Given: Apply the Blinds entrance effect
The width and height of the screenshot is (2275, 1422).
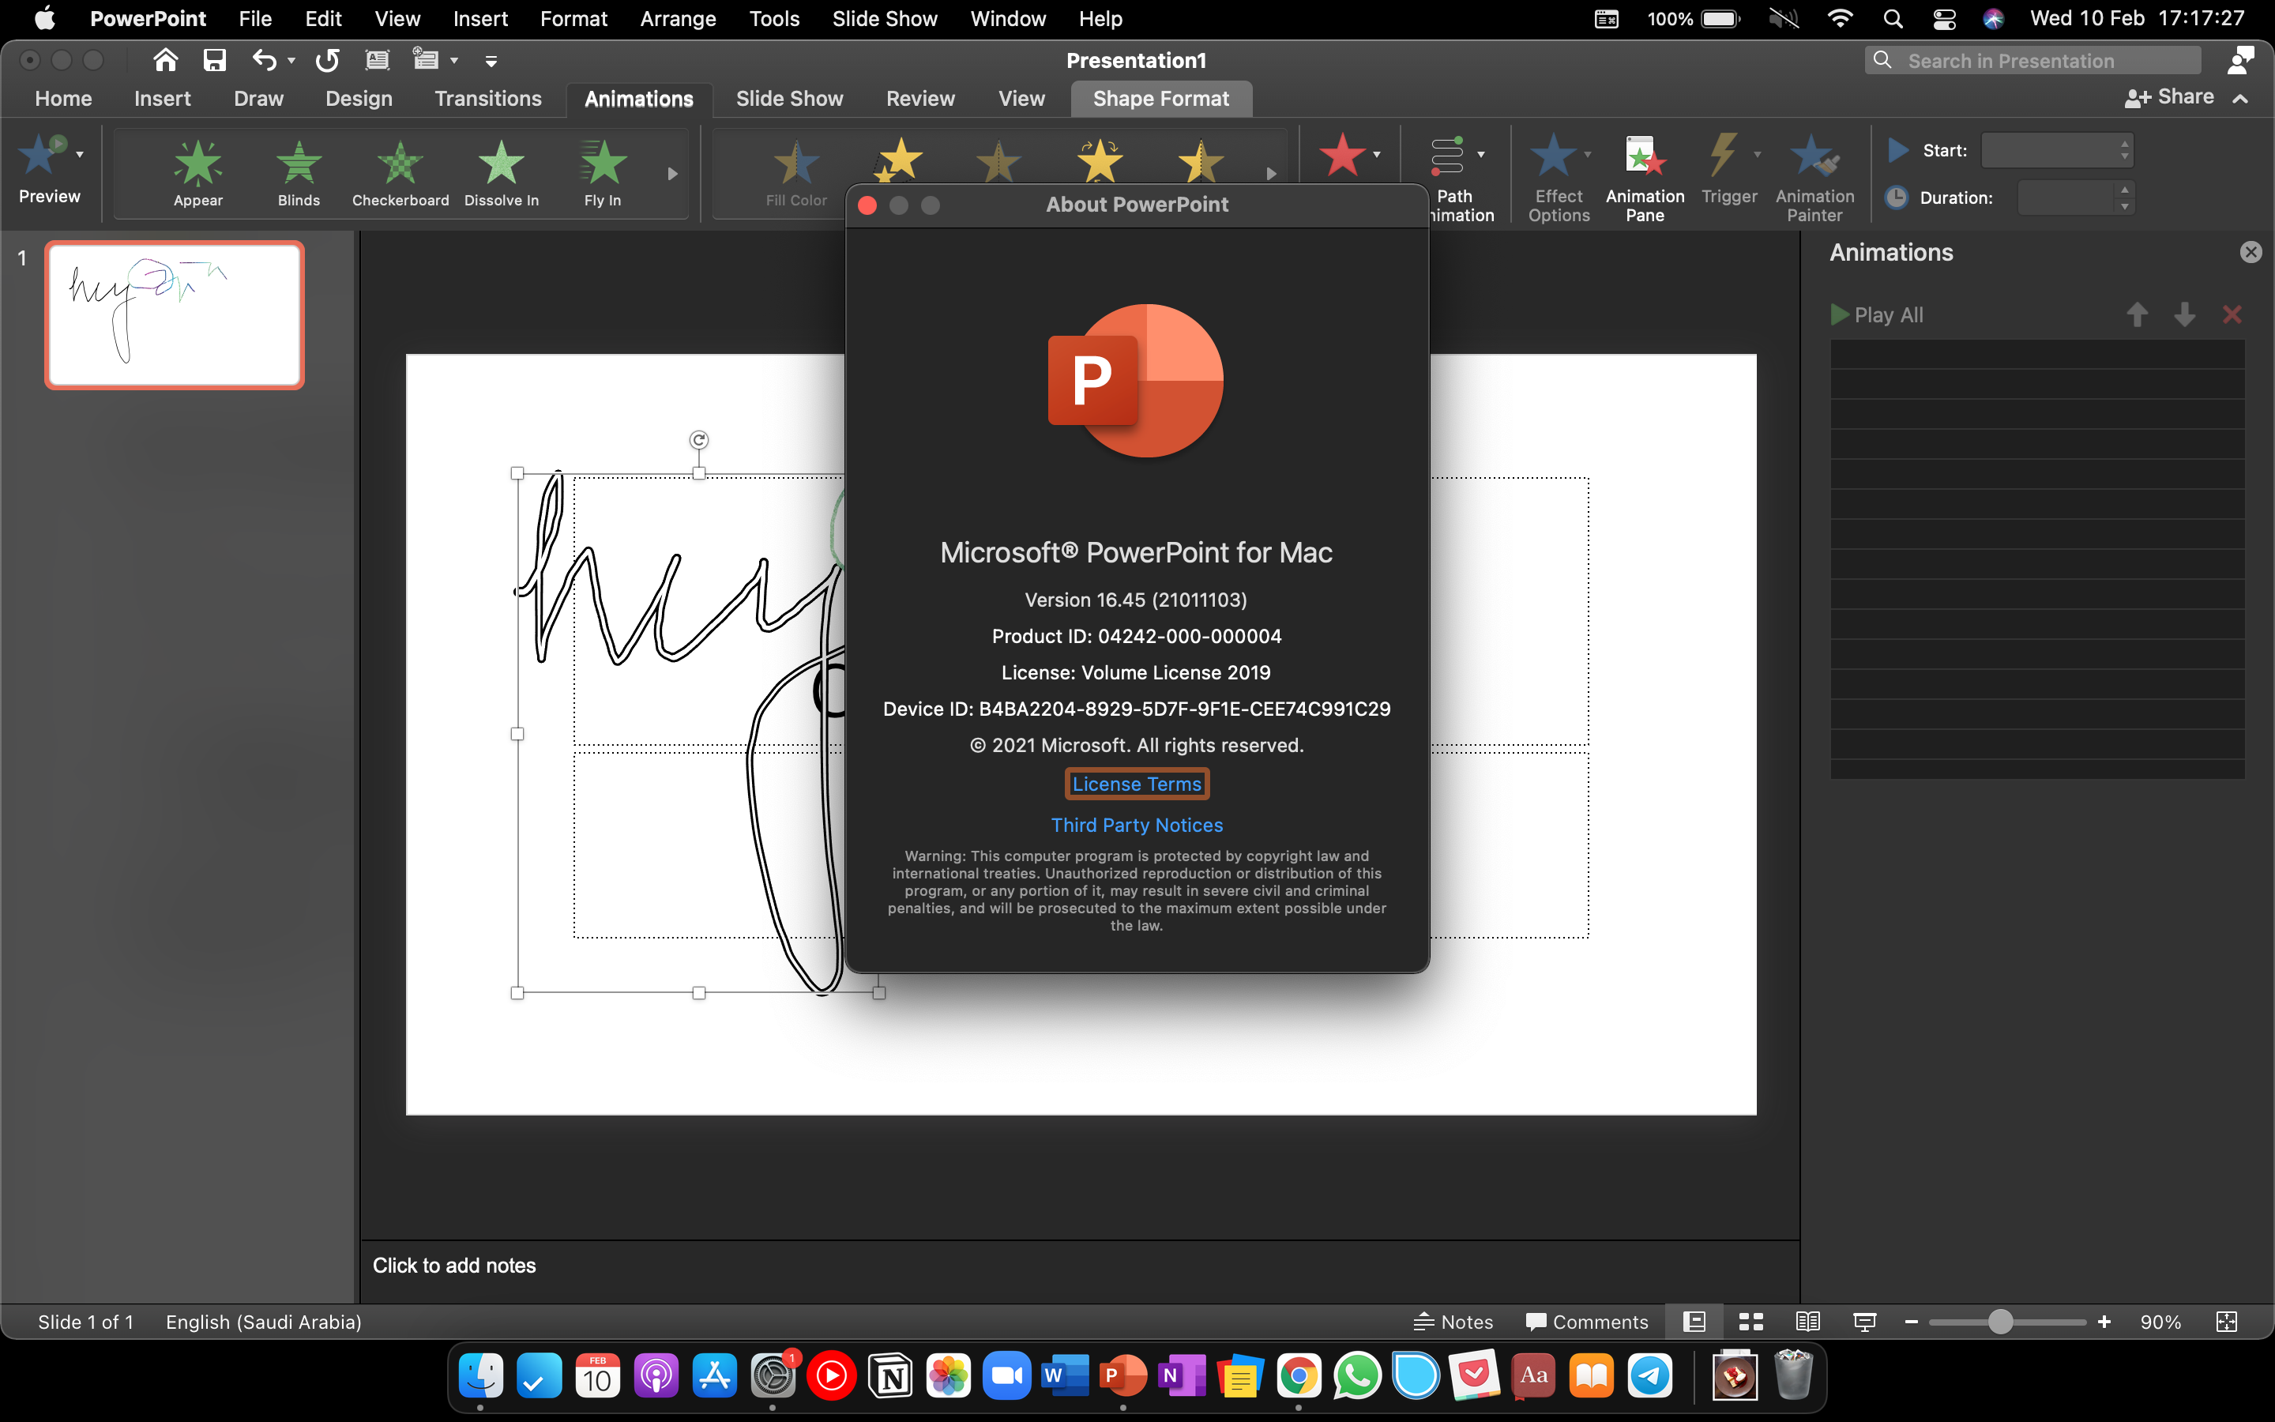Looking at the screenshot, I should click(x=299, y=173).
